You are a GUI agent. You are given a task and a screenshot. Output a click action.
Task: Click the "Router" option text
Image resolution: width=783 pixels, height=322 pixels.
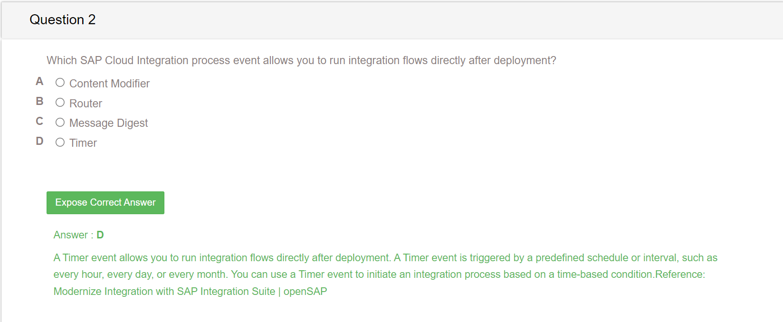coord(86,104)
